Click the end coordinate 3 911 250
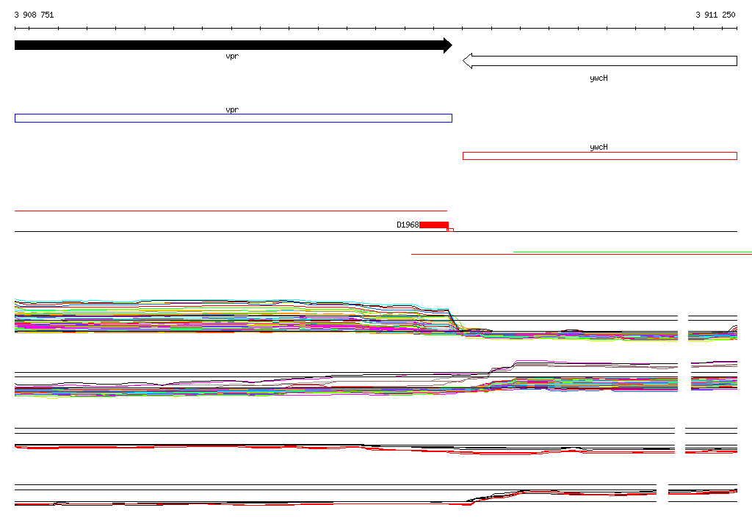752x524 pixels. pyautogui.click(x=715, y=15)
